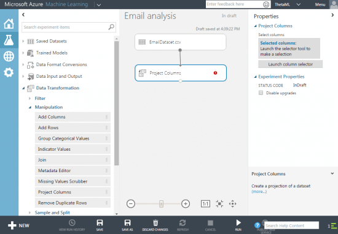338x234 pixels.
Task: Open the top-right Menu
Action: tap(320, 4)
